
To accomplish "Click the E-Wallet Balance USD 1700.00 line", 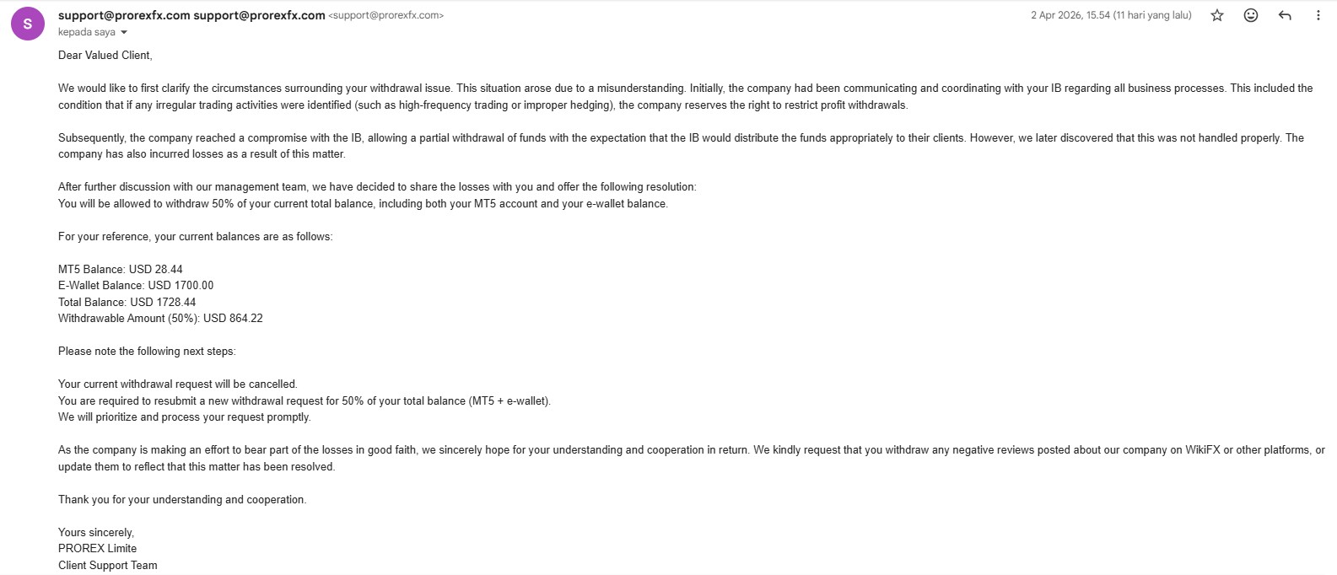I will tap(136, 285).
